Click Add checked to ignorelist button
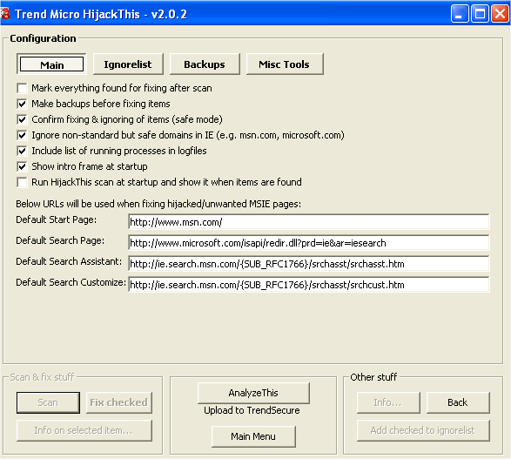 click(423, 430)
